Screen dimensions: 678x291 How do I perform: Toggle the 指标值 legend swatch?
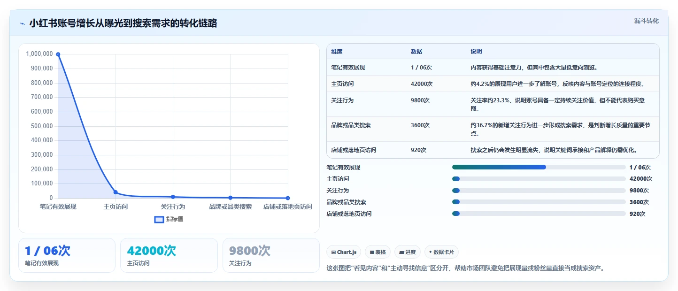(x=159, y=219)
